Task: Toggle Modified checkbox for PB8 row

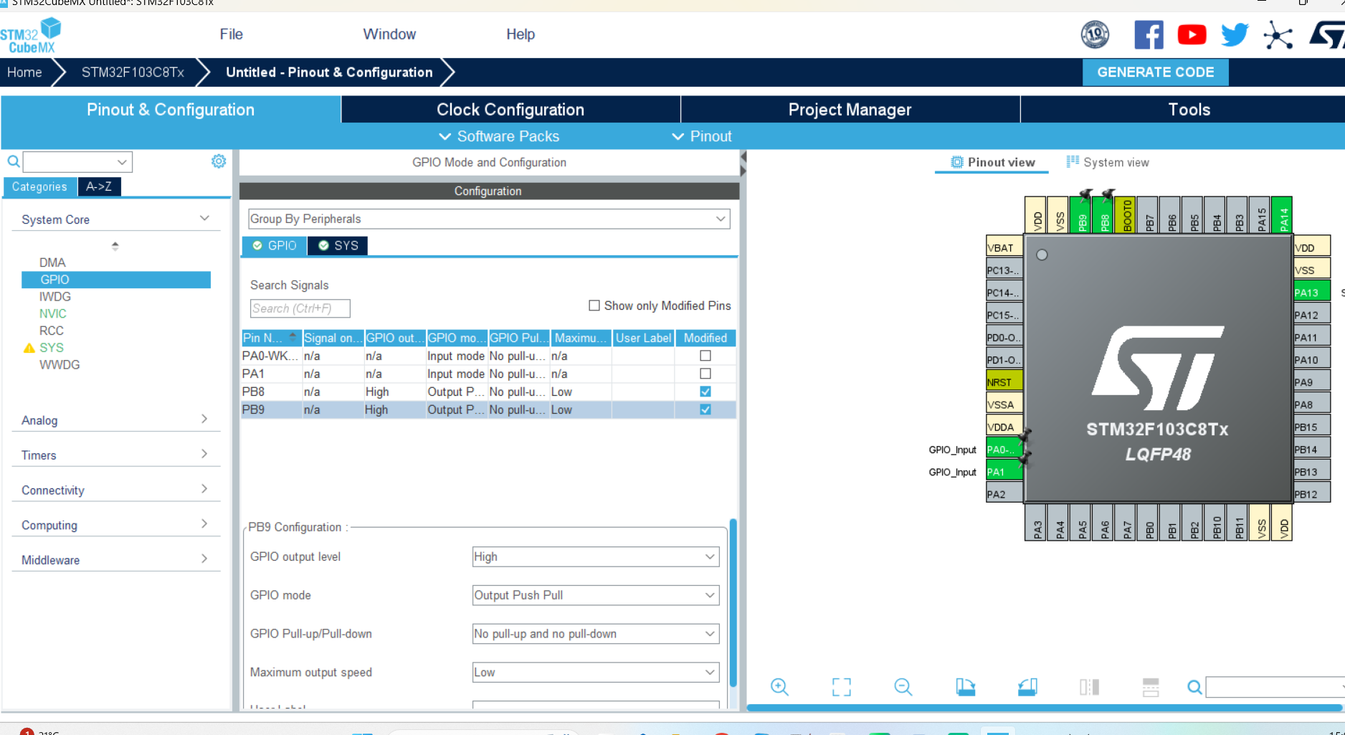Action: pos(705,392)
